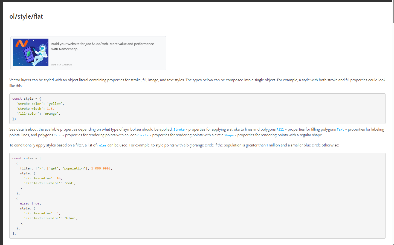Follow the rules link
This screenshot has width=394, height=245.
102,145
